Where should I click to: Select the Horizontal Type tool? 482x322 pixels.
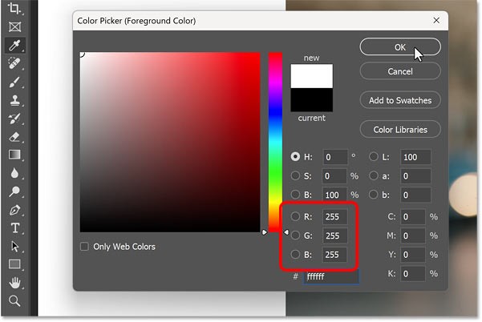point(14,228)
